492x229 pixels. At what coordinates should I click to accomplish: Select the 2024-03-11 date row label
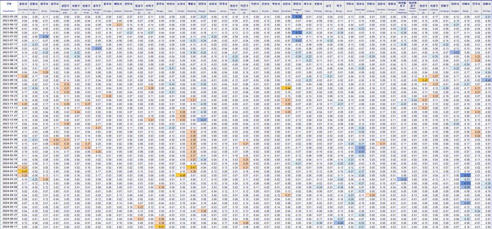click(x=9, y=171)
